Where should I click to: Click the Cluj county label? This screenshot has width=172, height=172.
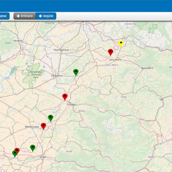142,119
